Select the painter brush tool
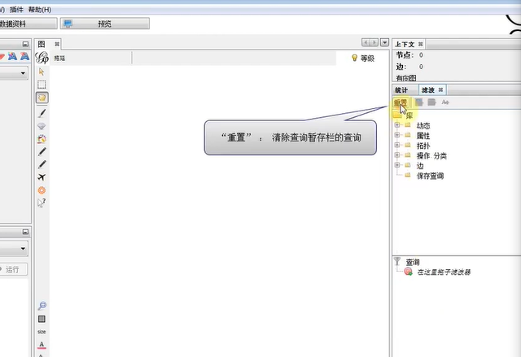521x357 pixels. [42, 113]
